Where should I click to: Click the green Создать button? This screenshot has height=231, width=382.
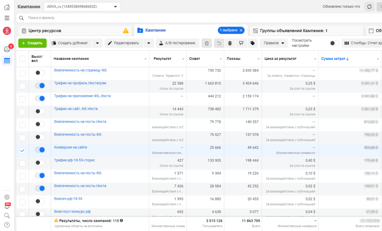point(32,43)
